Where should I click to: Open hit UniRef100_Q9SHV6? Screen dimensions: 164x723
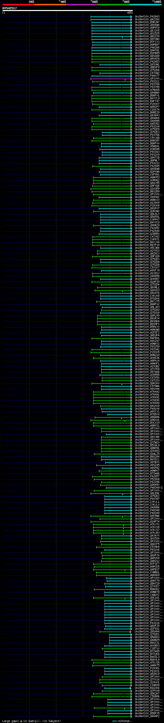(x=147, y=631)
